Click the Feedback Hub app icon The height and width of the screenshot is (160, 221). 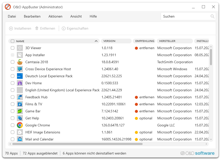tap(20, 97)
